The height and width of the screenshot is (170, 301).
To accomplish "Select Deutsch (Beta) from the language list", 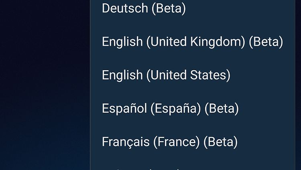I will pyautogui.click(x=144, y=8).
